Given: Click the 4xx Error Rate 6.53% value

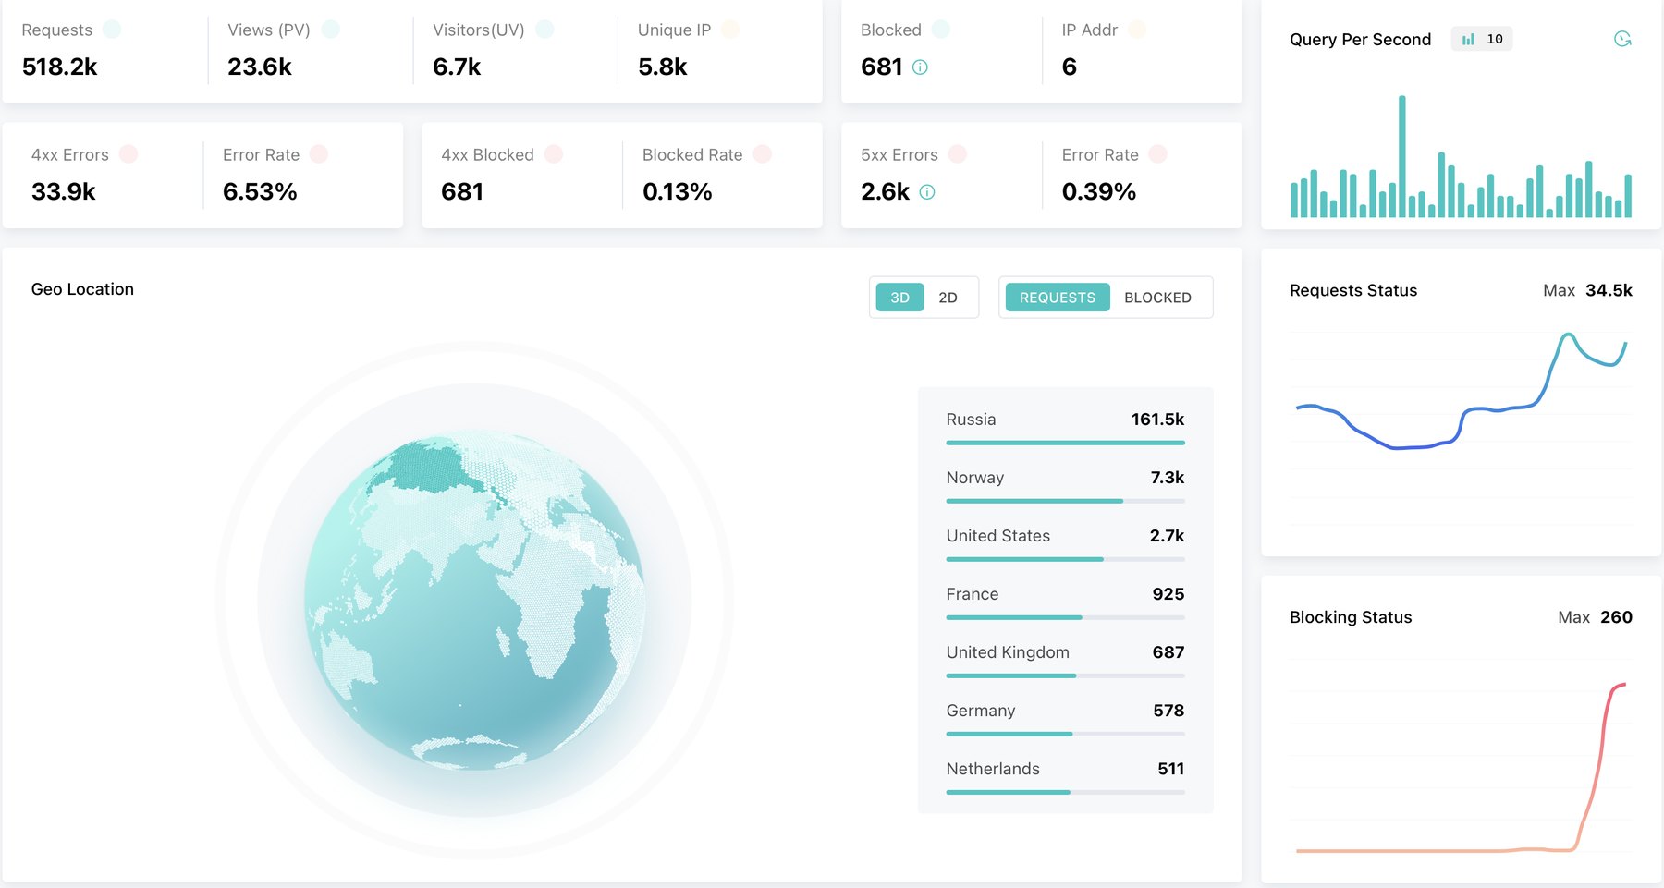Looking at the screenshot, I should 260,191.
